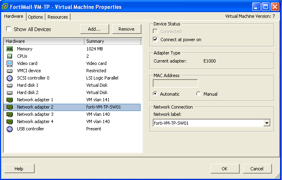Viewport: 282px width, 180px height.
Task: Click the Video card monitor icon
Action: pos(10,63)
